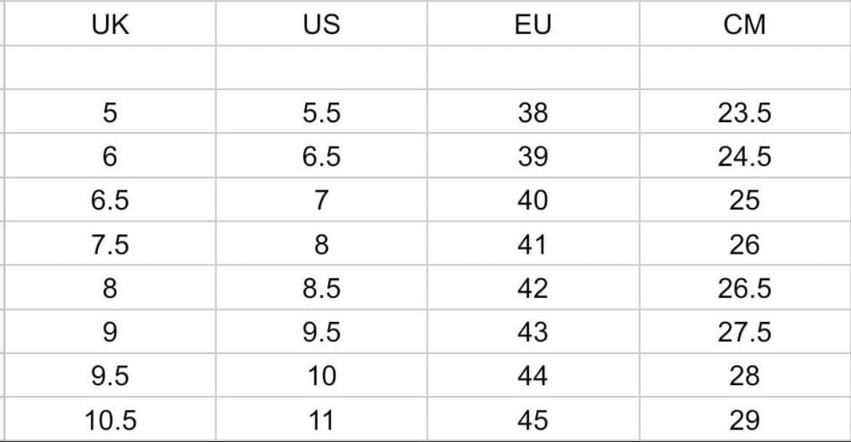The image size is (851, 442).
Task: Select the CM value 26 cell
Action: pos(745,245)
